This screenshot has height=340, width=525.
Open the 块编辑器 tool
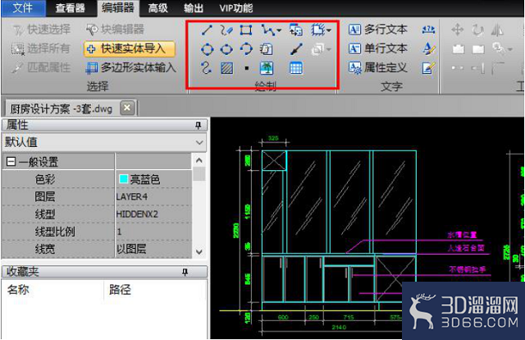tap(115, 30)
